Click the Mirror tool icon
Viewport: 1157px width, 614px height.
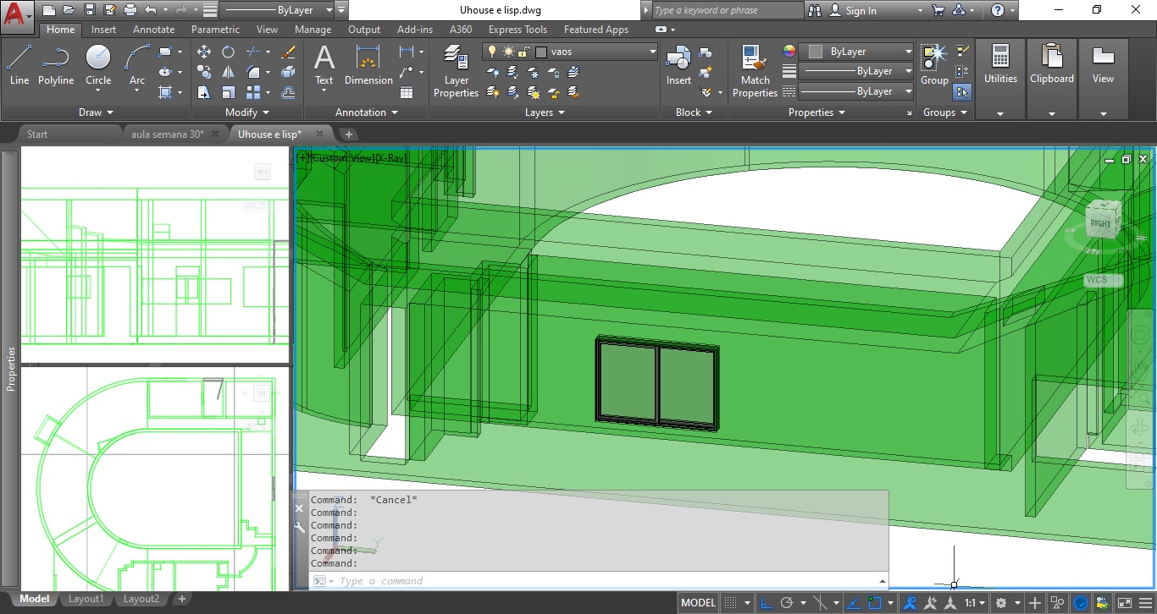click(x=229, y=72)
